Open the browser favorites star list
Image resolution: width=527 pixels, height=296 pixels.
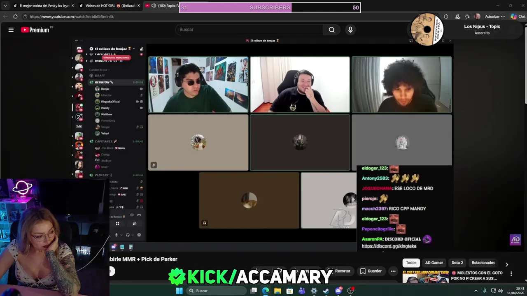click(x=467, y=16)
